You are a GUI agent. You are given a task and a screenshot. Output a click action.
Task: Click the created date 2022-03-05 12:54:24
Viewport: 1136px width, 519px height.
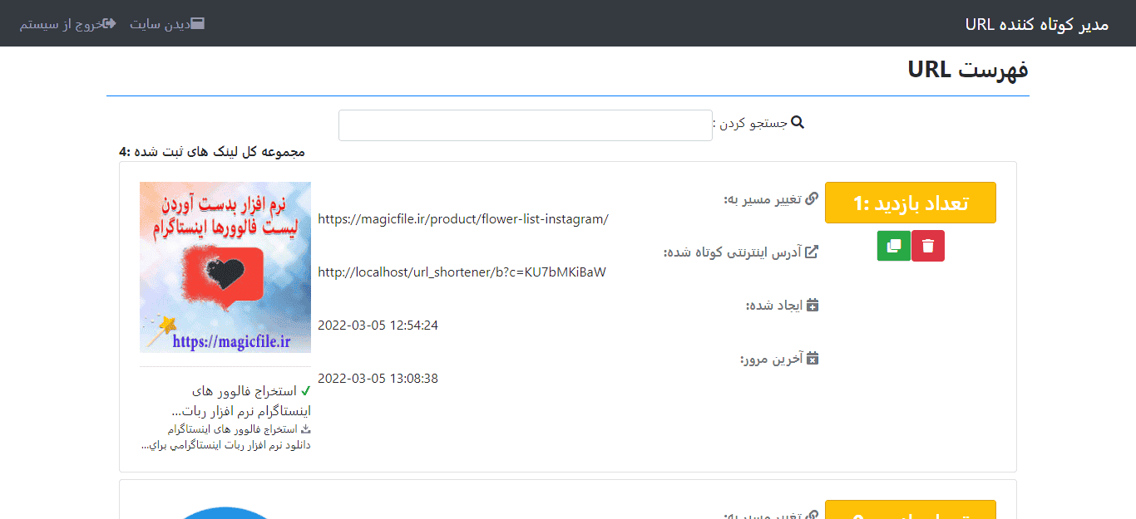point(378,326)
